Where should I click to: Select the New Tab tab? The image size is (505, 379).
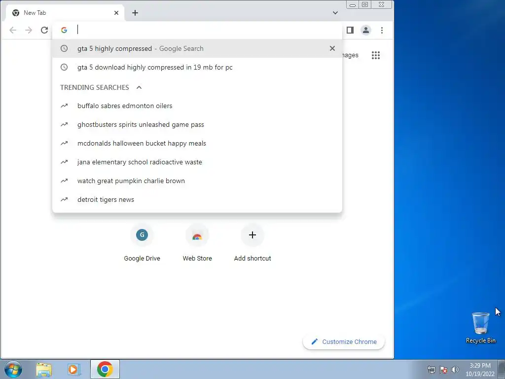65,13
